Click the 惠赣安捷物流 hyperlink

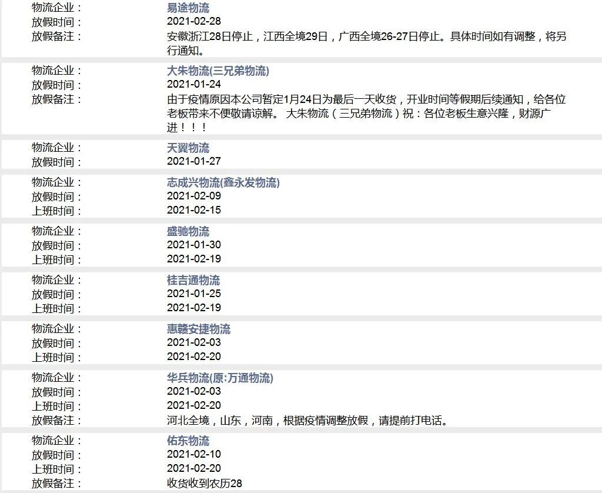[x=198, y=329]
